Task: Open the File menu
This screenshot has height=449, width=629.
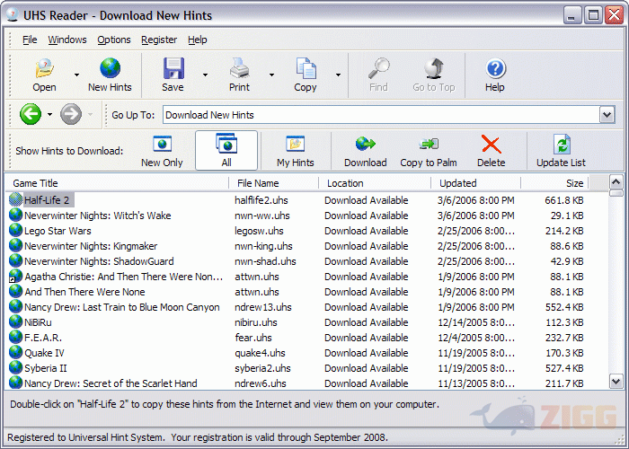Action: tap(30, 40)
